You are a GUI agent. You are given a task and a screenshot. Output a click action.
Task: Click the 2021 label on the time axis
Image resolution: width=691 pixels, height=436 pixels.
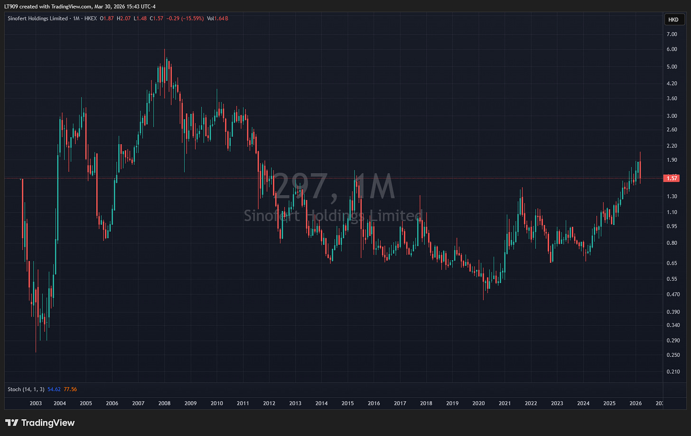click(504, 404)
